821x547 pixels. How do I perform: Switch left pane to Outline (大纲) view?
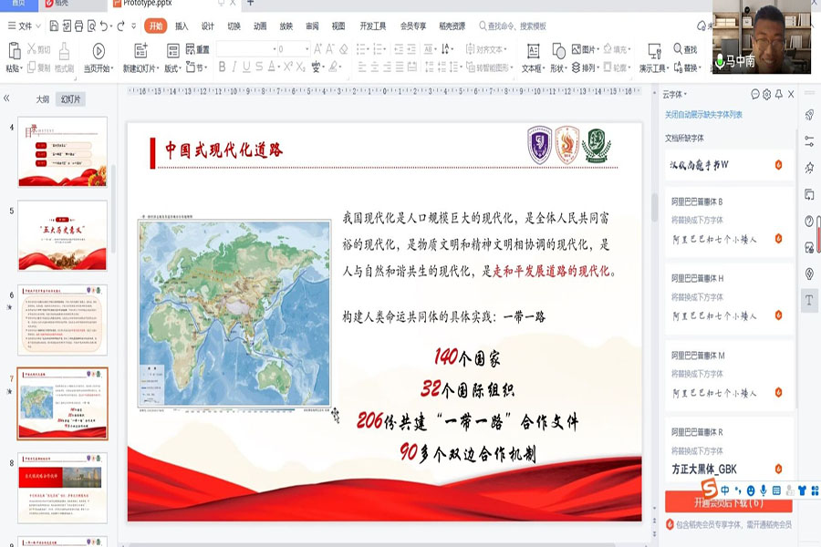(42, 99)
